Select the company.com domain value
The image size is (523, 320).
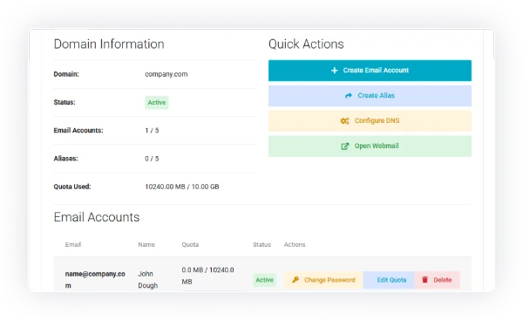pyautogui.click(x=166, y=74)
